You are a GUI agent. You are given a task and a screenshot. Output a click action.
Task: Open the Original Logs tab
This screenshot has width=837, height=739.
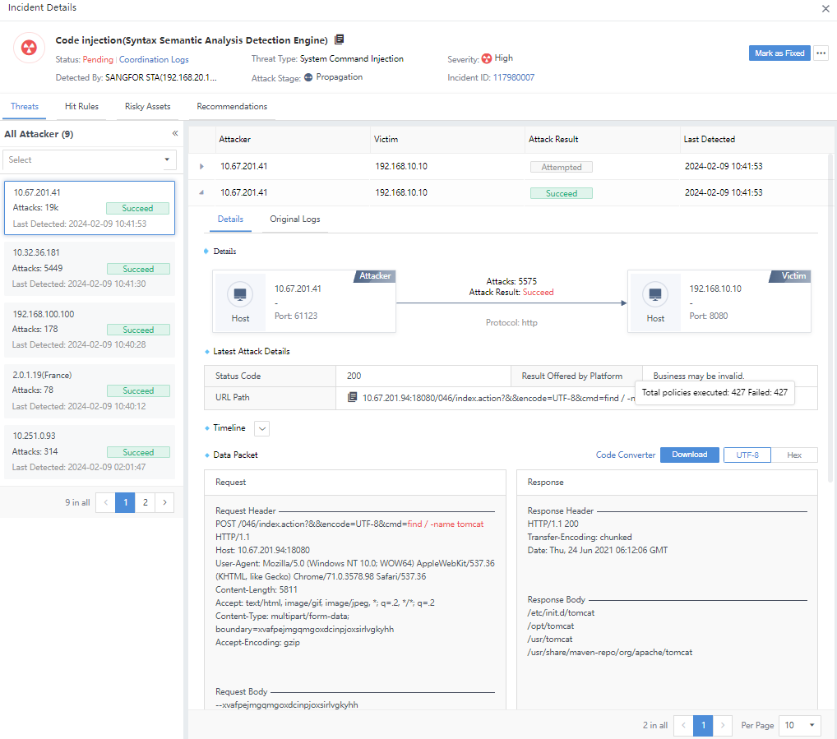(294, 219)
